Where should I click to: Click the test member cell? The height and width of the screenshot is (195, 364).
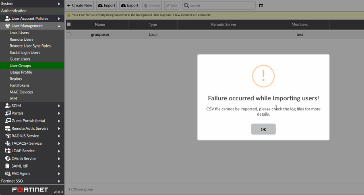(300, 34)
